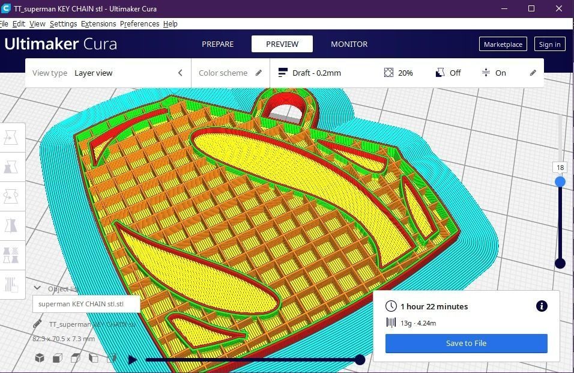The image size is (574, 373).
Task: Play the layer simulation
Action: click(133, 360)
